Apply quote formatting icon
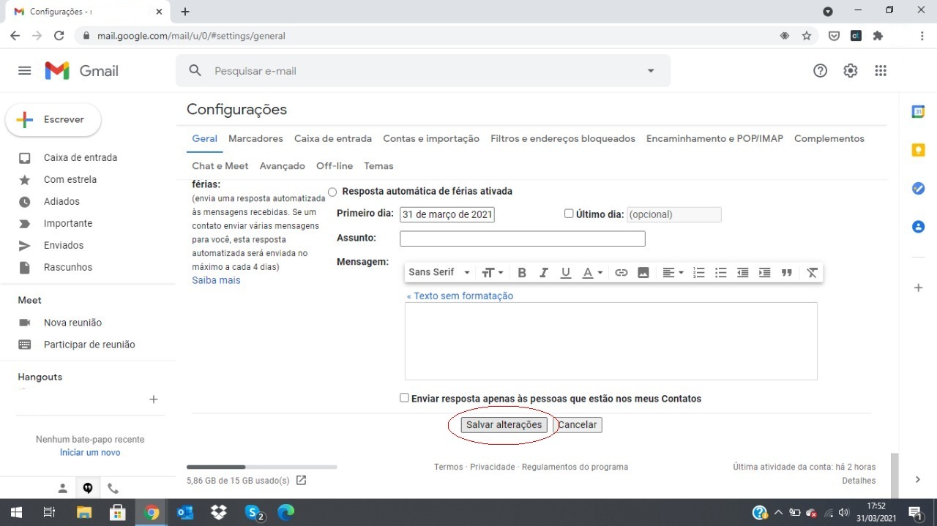 [787, 272]
